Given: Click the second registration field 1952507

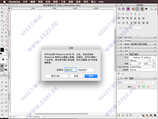Looking at the screenshot, I should [x=85, y=70].
